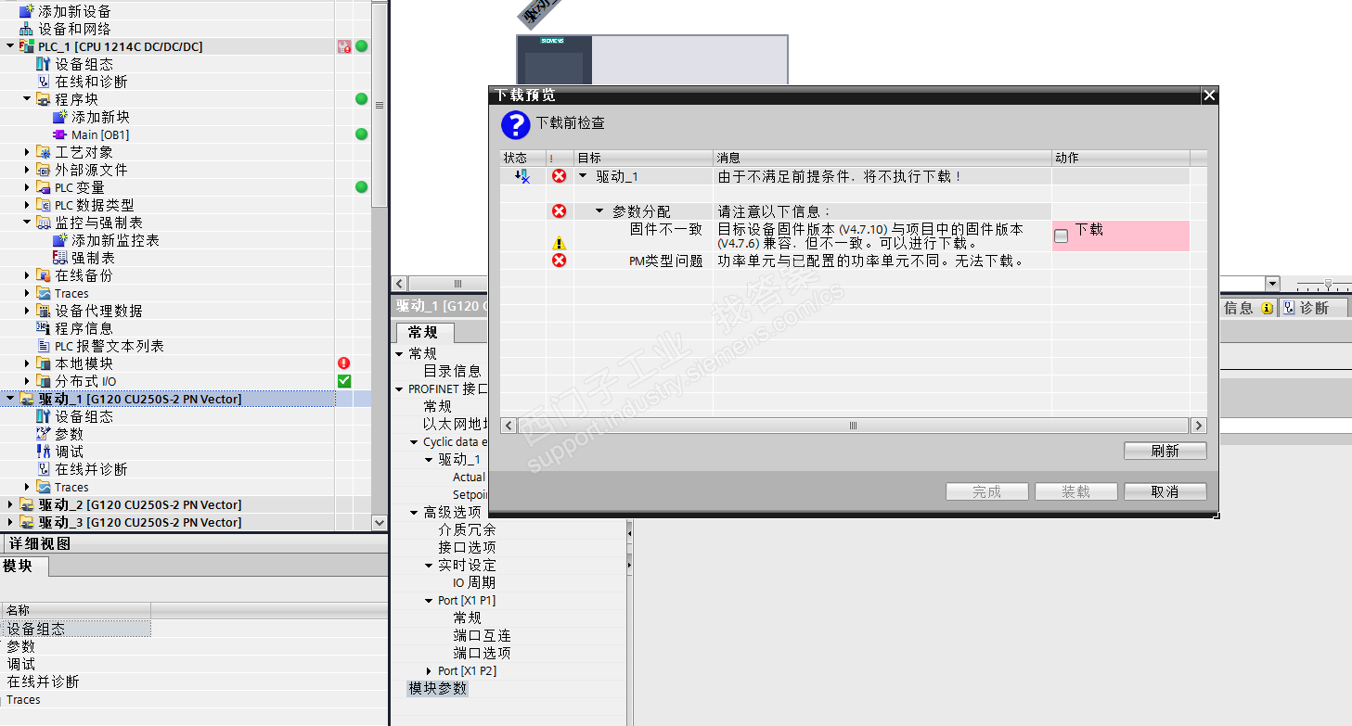Viewport: 1352px width, 726px height.
Task: Expand the 分布式 I/O node
Action: click(27, 381)
